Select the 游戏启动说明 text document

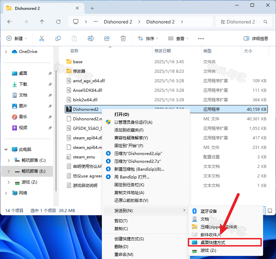click(85, 185)
